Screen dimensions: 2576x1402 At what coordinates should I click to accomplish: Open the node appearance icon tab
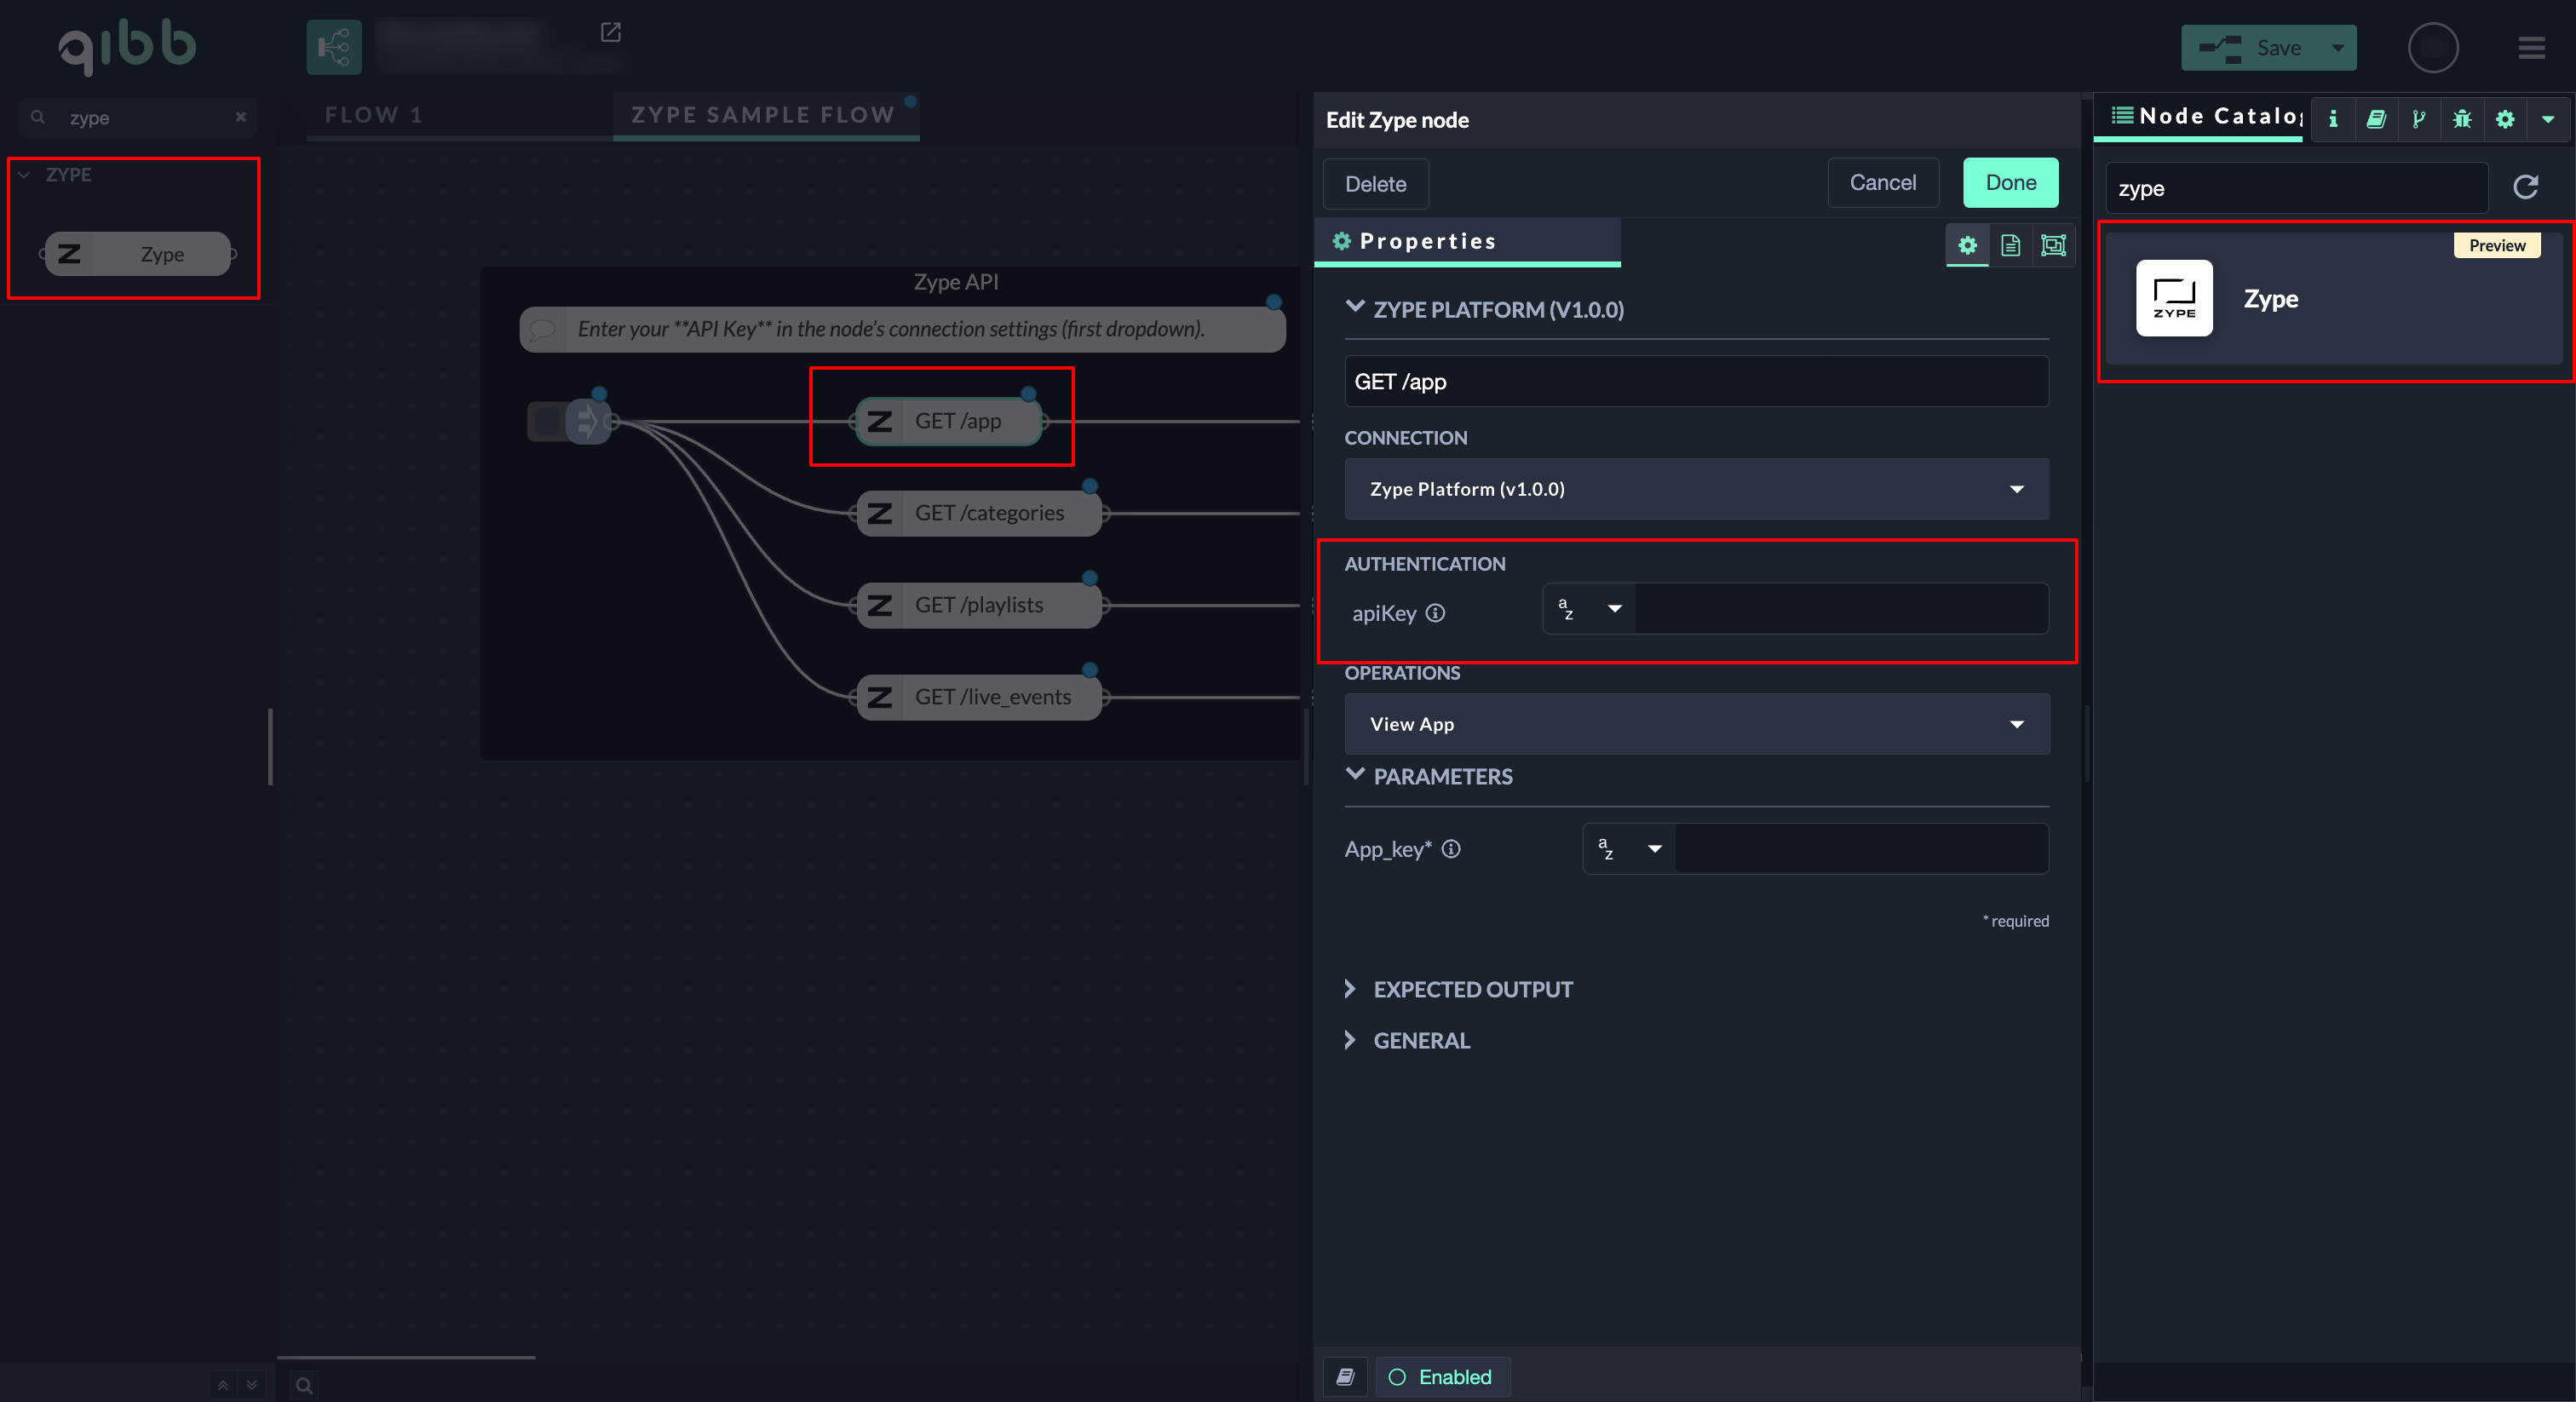2053,245
